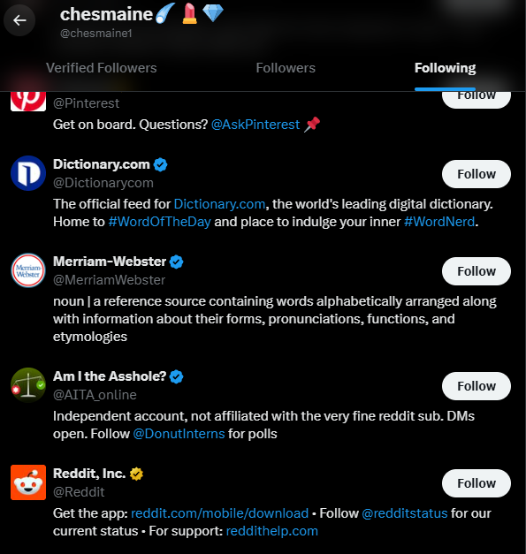The width and height of the screenshot is (526, 554).
Task: Open the Dictionary.com profile avatar
Action: point(28,173)
